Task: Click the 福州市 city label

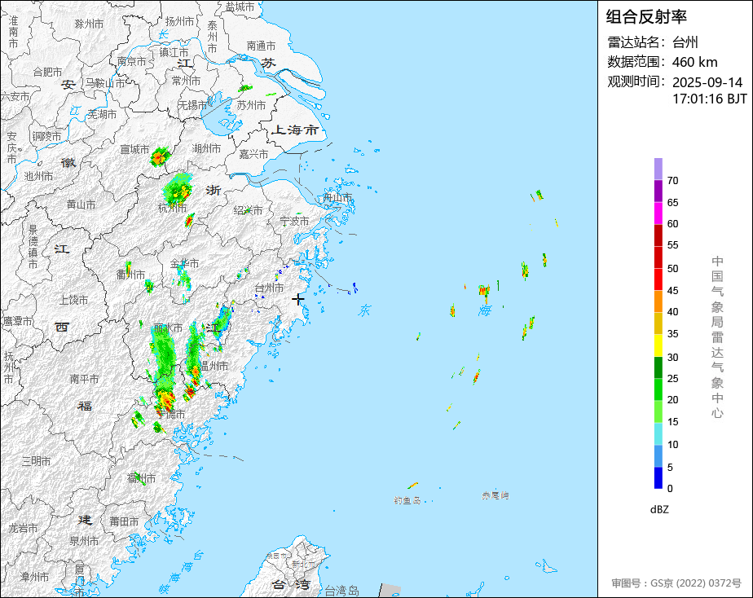Action: tap(141, 478)
